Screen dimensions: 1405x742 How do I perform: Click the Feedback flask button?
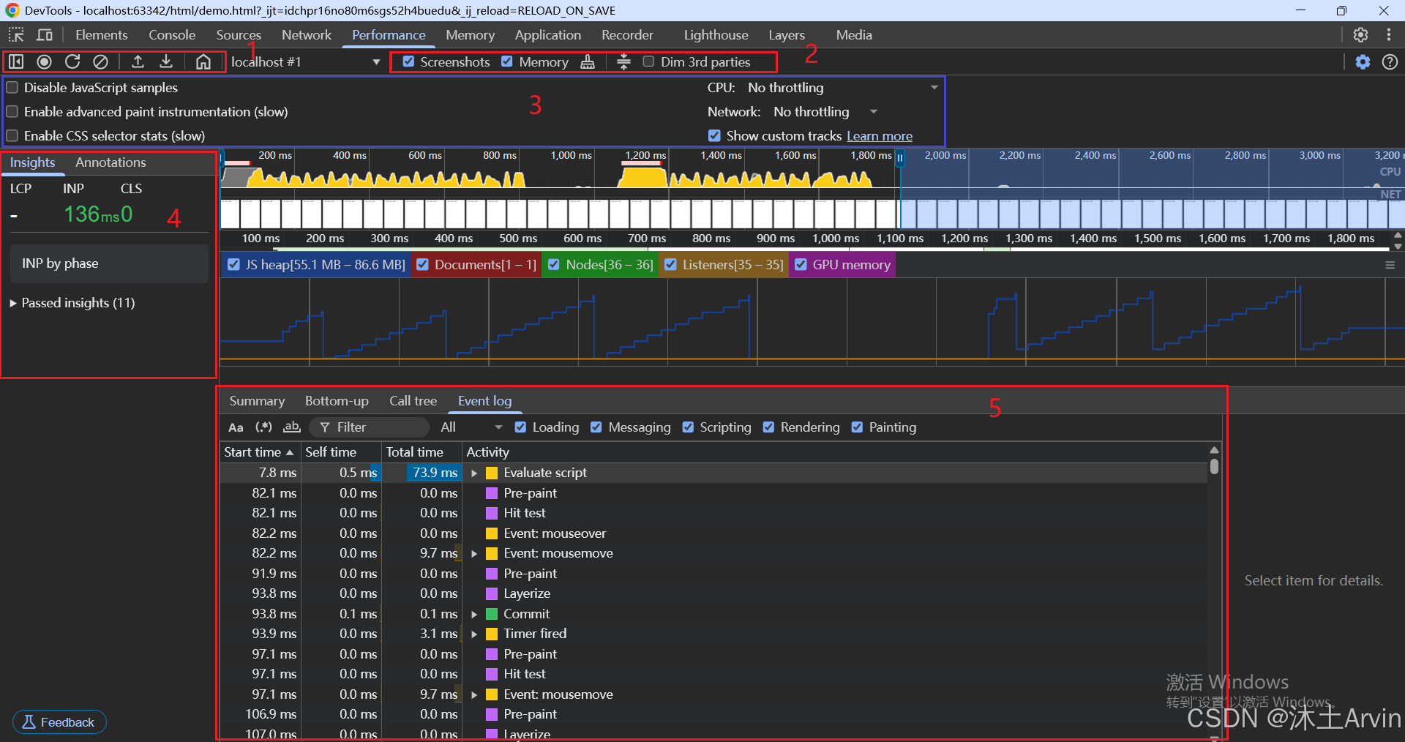(59, 722)
